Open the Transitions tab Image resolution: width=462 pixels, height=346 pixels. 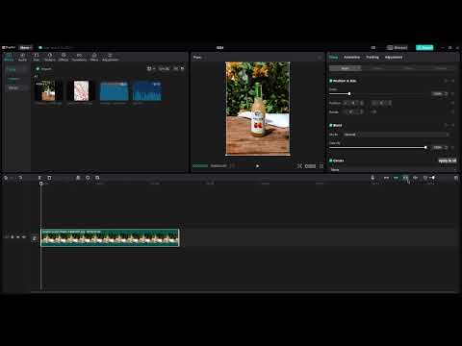click(x=79, y=57)
